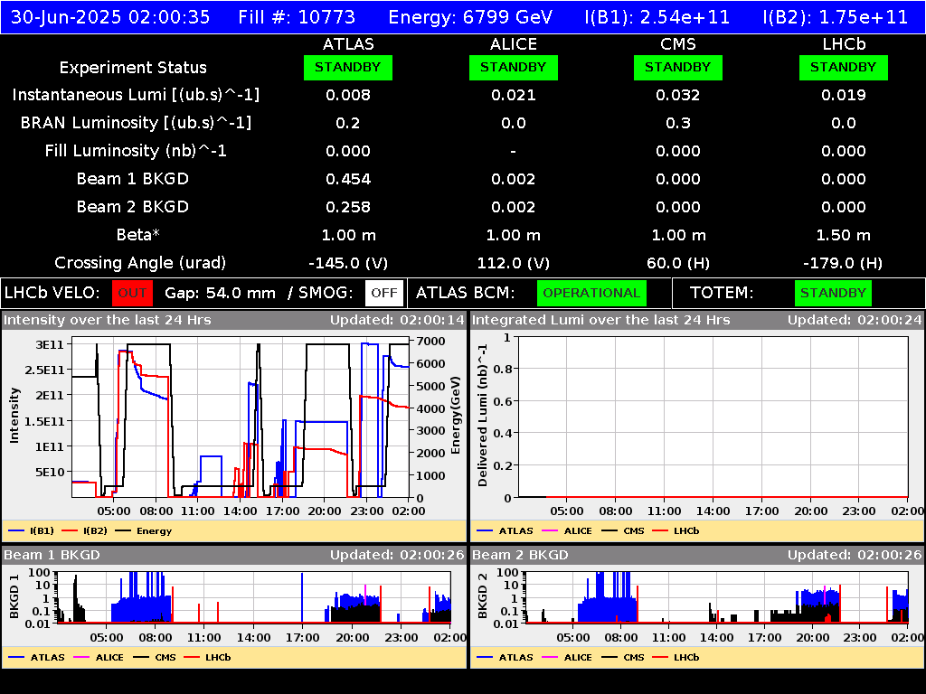Click the 'Intensity over the last 24 Hrs' title
Viewport: 926px width, 694px height.
coord(108,320)
